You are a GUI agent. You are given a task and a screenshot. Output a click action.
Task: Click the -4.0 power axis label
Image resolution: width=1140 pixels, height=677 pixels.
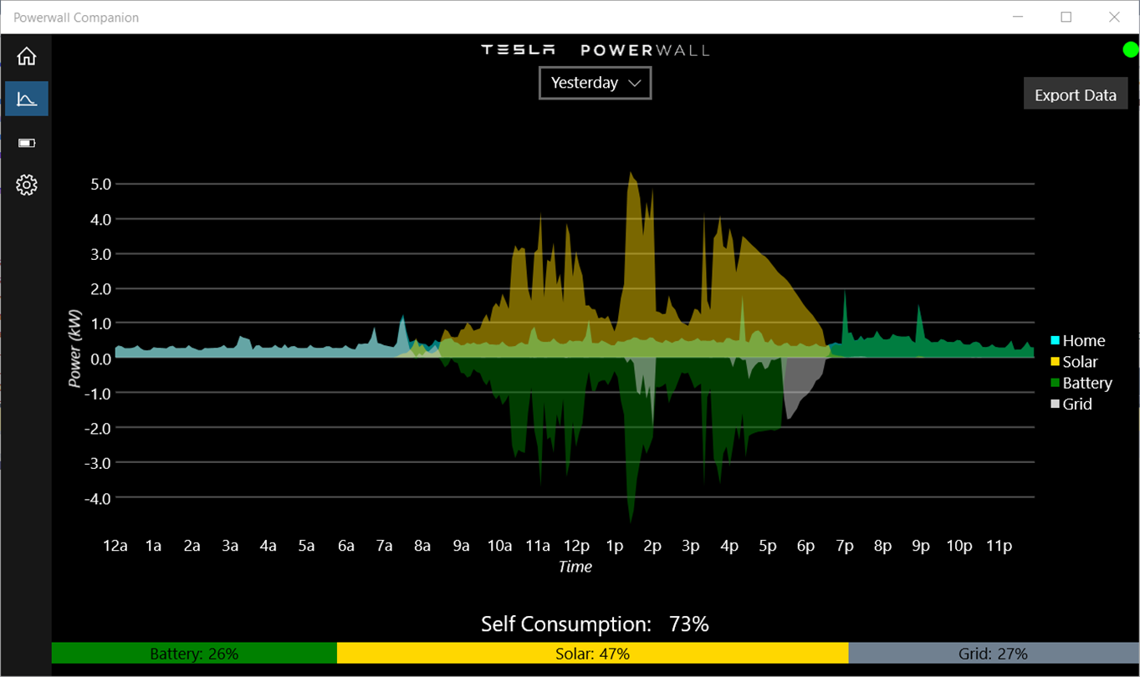(x=98, y=497)
